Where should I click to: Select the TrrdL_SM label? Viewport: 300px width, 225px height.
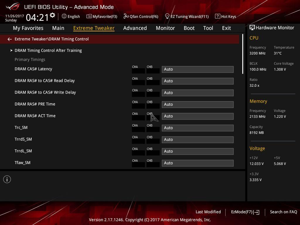[x=23, y=151]
